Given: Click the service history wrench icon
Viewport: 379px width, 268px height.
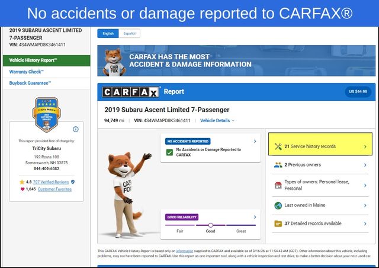Looking at the screenshot, I should pyautogui.click(x=278, y=146).
